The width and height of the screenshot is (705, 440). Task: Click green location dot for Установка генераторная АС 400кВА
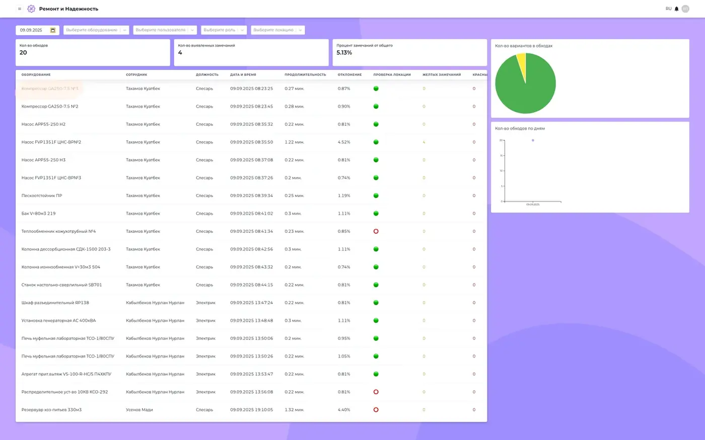tap(376, 321)
